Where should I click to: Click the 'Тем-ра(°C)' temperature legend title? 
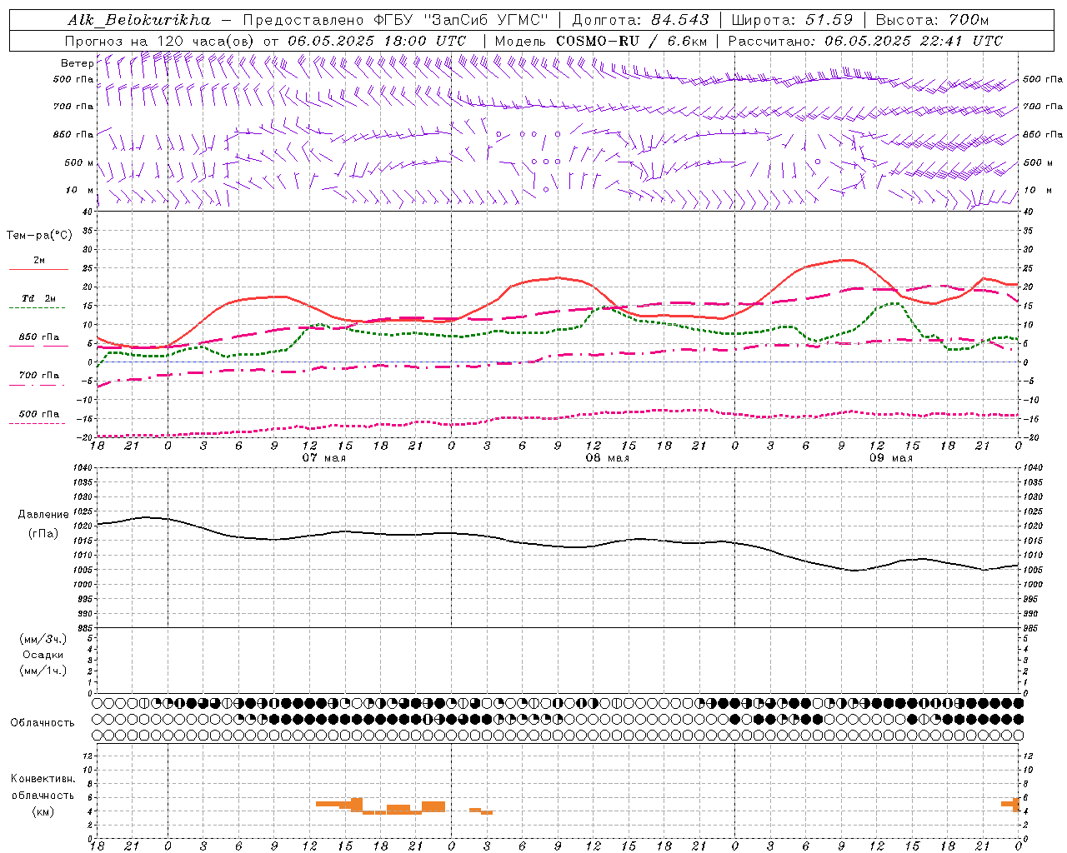[x=39, y=236]
